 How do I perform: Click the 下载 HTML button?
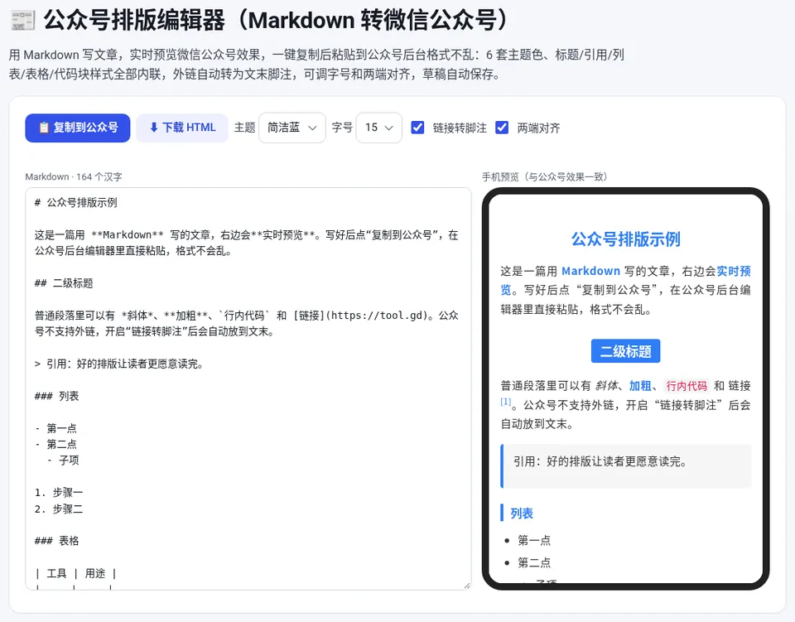click(x=182, y=128)
